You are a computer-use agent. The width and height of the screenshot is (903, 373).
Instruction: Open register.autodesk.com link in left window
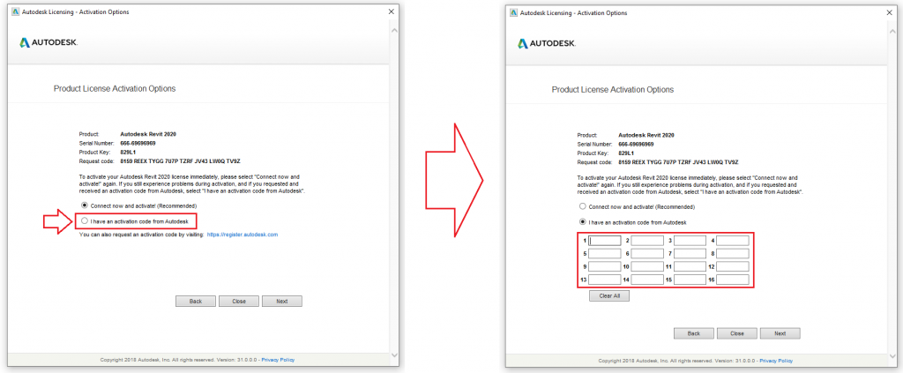pos(243,235)
